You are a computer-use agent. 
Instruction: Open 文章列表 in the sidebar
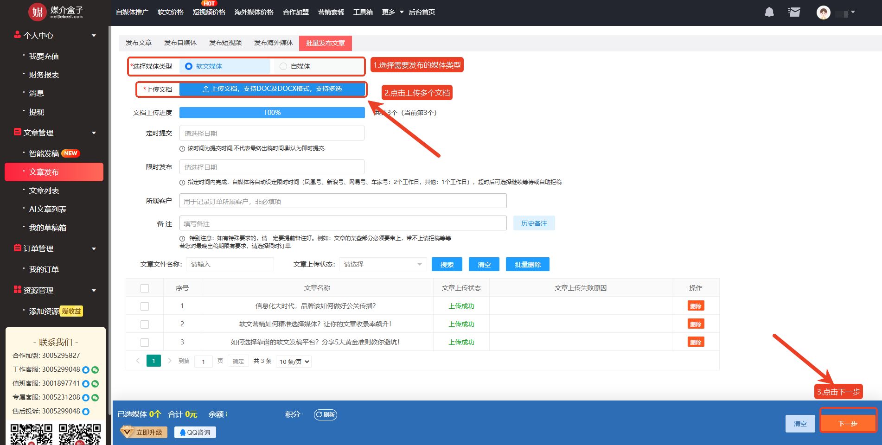tap(44, 191)
